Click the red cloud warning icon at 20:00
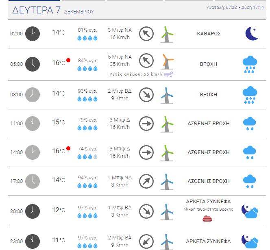This screenshot has height=250, width=270. tap(207, 218)
